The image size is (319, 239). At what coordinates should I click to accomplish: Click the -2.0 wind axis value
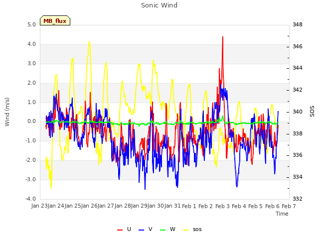tap(30, 160)
